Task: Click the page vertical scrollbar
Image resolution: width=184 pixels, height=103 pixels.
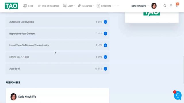Action: [183, 70]
